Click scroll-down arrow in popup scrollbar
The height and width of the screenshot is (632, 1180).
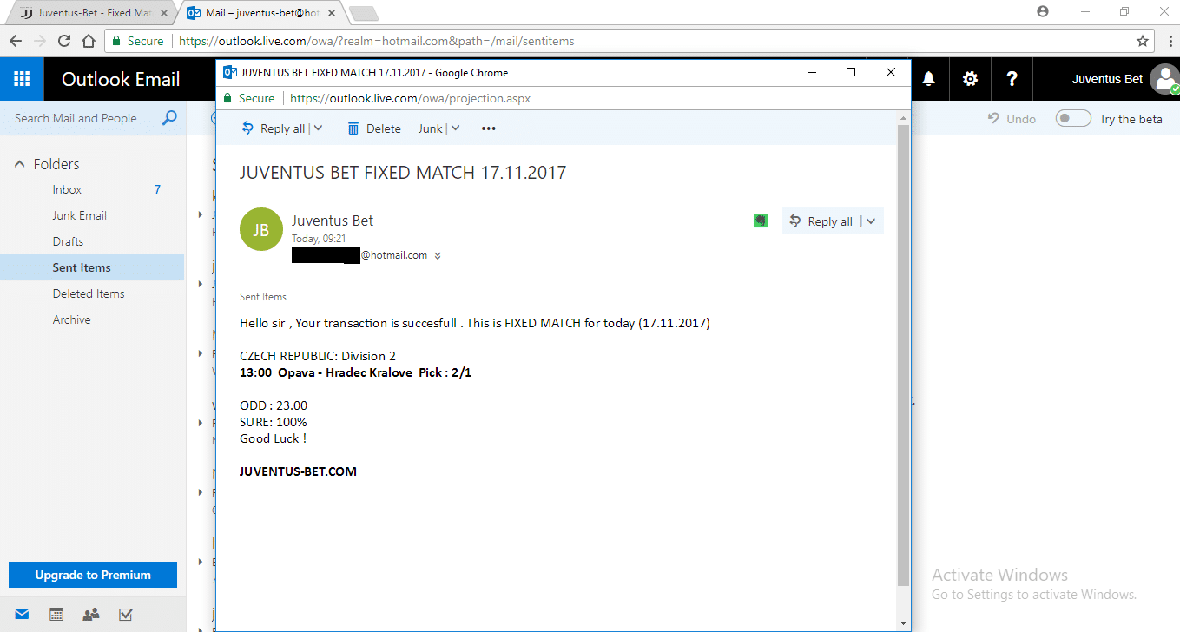[x=903, y=622]
